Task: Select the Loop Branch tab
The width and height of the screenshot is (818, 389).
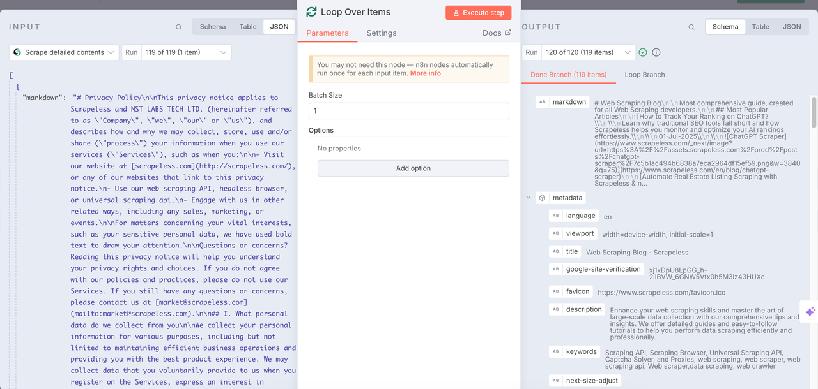Action: coord(645,75)
